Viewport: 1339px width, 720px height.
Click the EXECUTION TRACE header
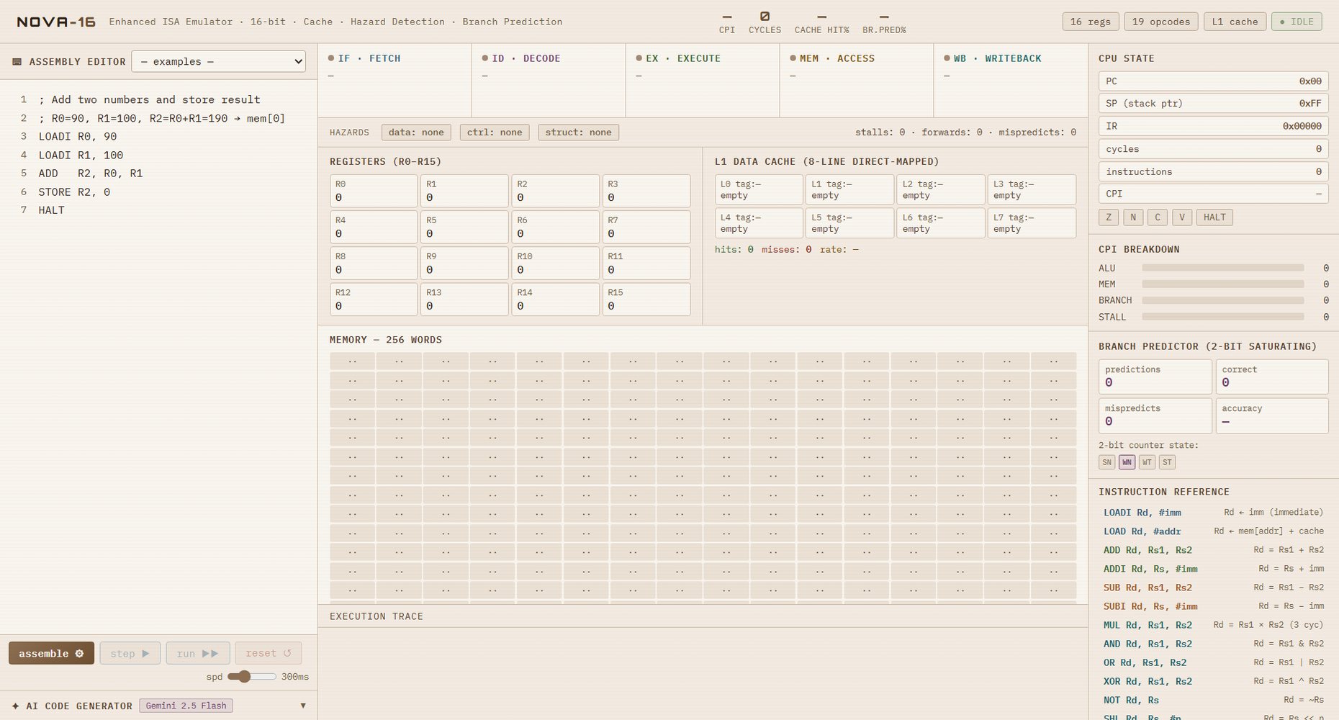click(x=377, y=616)
